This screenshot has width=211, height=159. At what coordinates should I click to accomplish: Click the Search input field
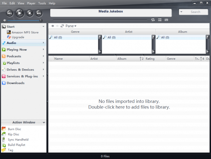(x=196, y=12)
